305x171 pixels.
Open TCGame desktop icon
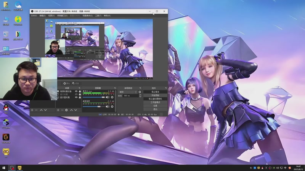6,124
